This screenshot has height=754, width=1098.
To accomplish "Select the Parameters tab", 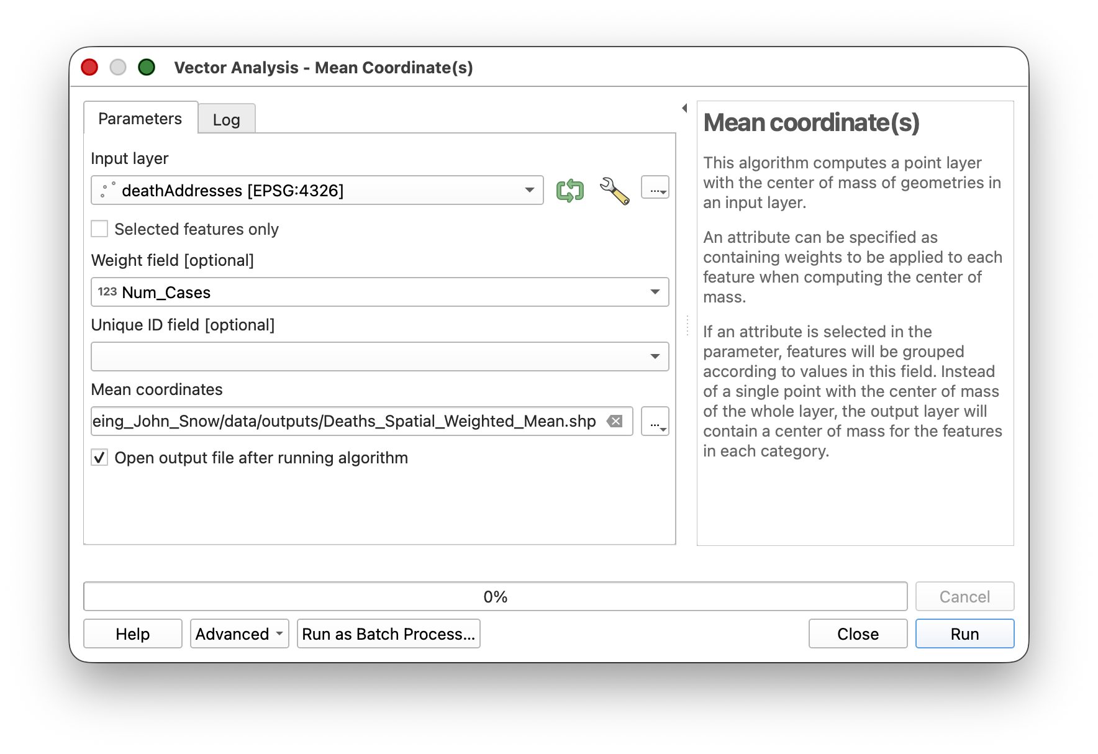I will 140,118.
